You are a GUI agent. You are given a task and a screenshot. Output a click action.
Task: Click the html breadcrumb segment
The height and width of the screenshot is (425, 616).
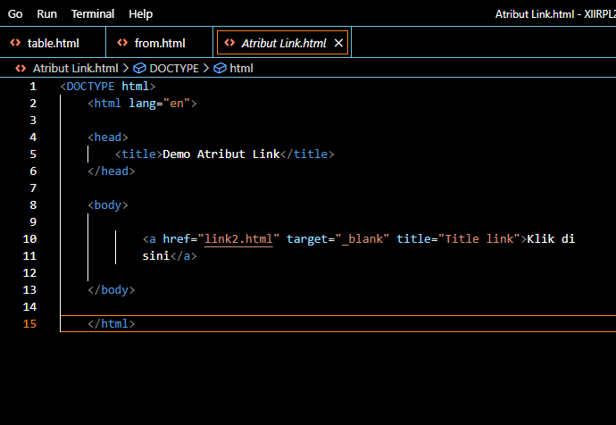(241, 69)
